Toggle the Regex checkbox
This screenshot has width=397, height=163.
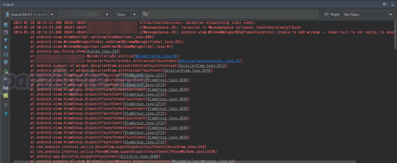327,14
